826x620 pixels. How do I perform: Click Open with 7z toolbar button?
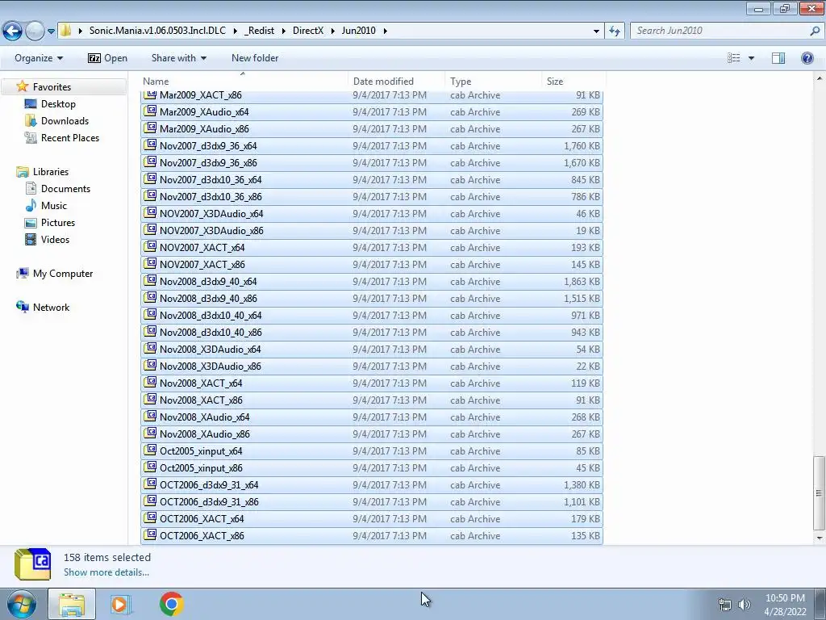pos(107,58)
